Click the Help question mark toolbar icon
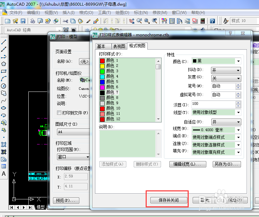This screenshot has width=259, height=217. click(x=212, y=21)
